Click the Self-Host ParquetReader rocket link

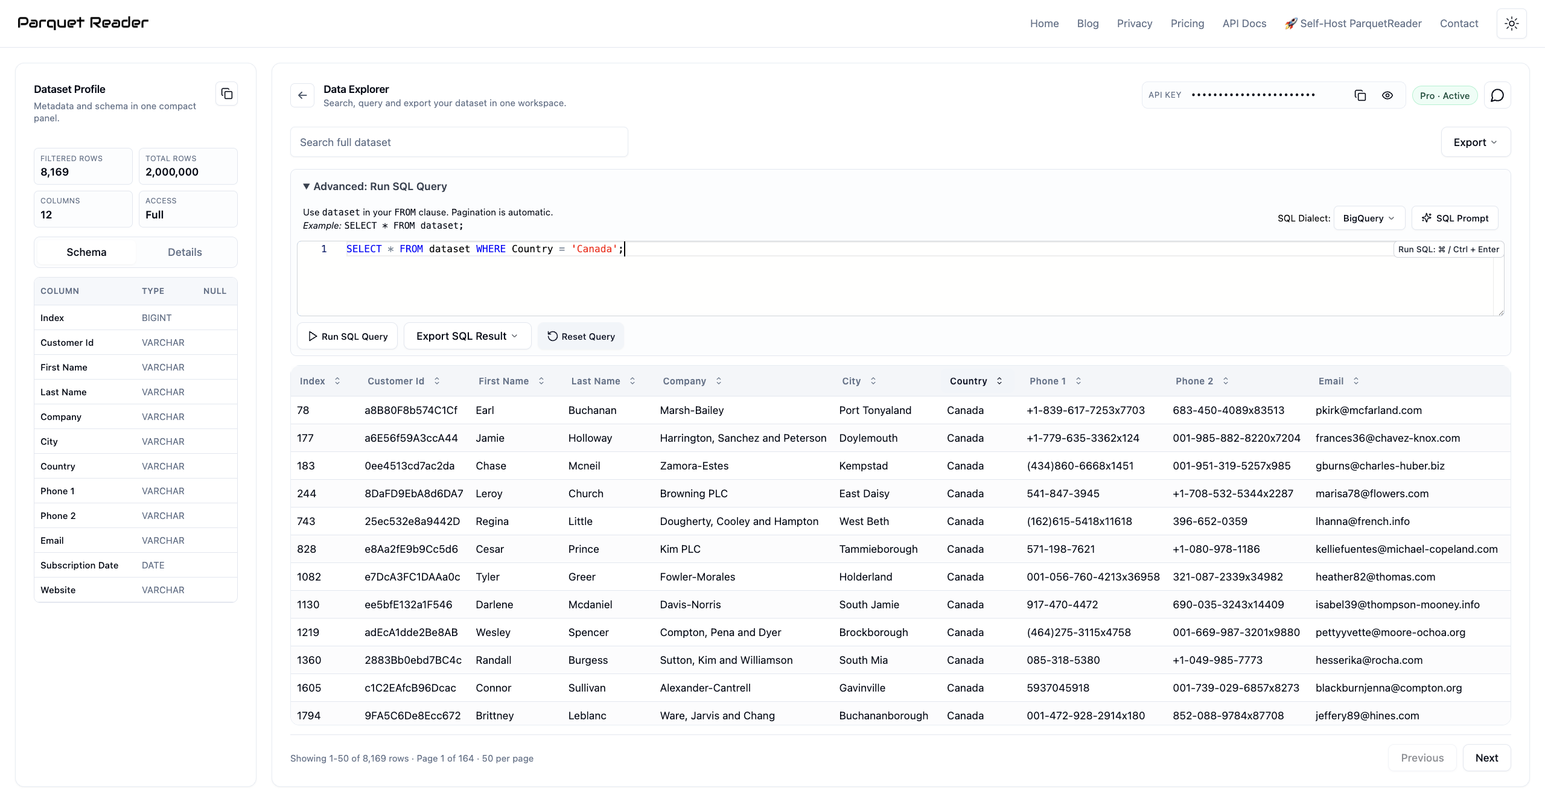[x=1353, y=24]
